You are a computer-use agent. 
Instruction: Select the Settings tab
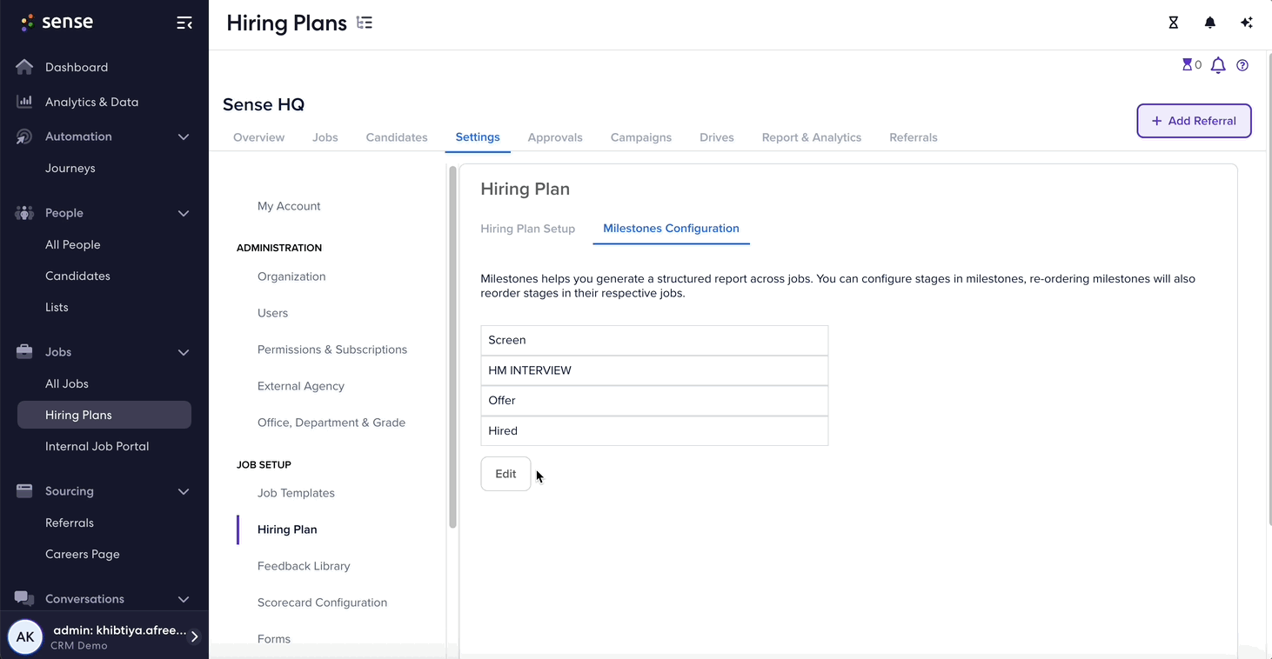[478, 137]
